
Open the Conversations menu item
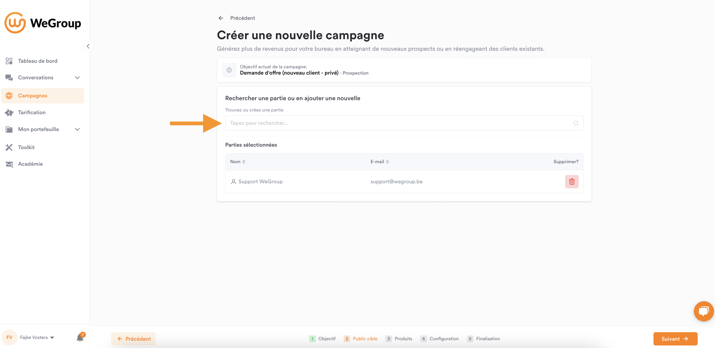pyautogui.click(x=42, y=78)
